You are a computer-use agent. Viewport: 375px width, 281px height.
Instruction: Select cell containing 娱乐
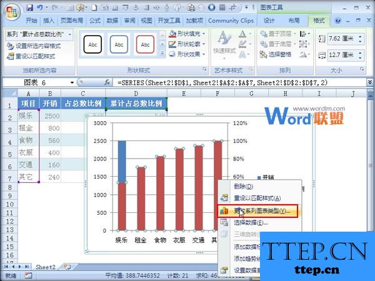29,116
